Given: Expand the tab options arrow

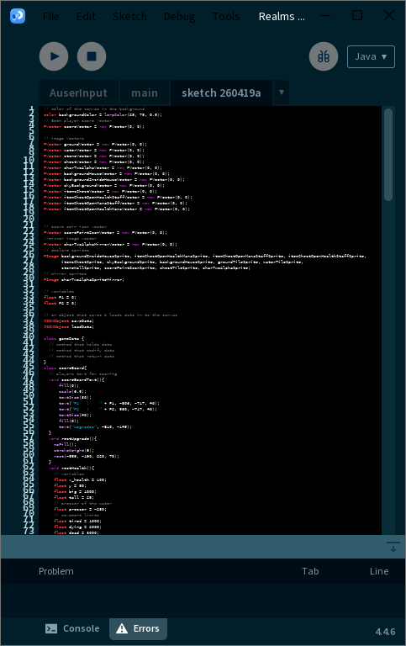Looking at the screenshot, I should tap(282, 93).
